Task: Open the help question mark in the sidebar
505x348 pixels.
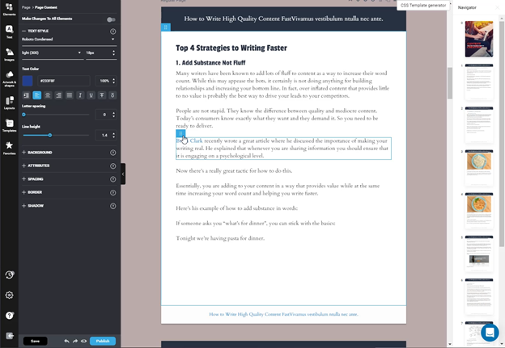Action: coord(10,316)
